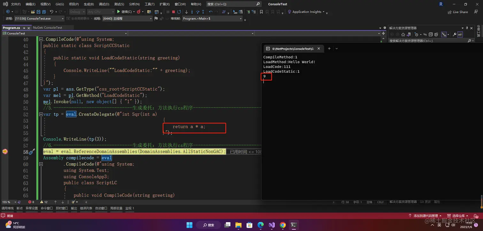Click the flag icon in the debug location toolbar
Image resolution: width=483 pixels, height=231 pixels.
pos(156,19)
